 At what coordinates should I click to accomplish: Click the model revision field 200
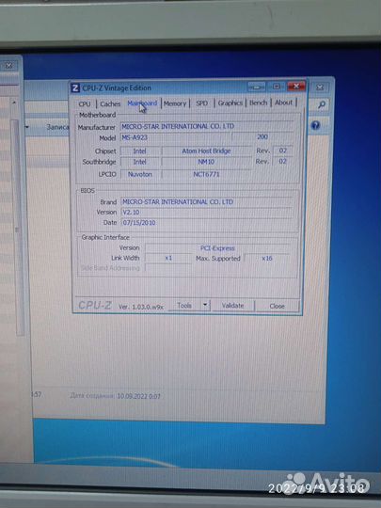[x=262, y=137]
